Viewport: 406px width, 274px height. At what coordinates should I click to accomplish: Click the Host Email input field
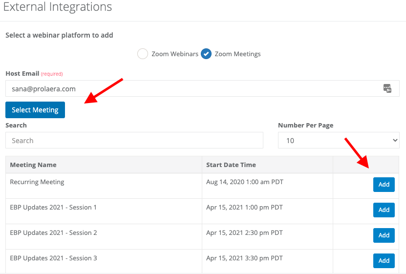coord(202,88)
